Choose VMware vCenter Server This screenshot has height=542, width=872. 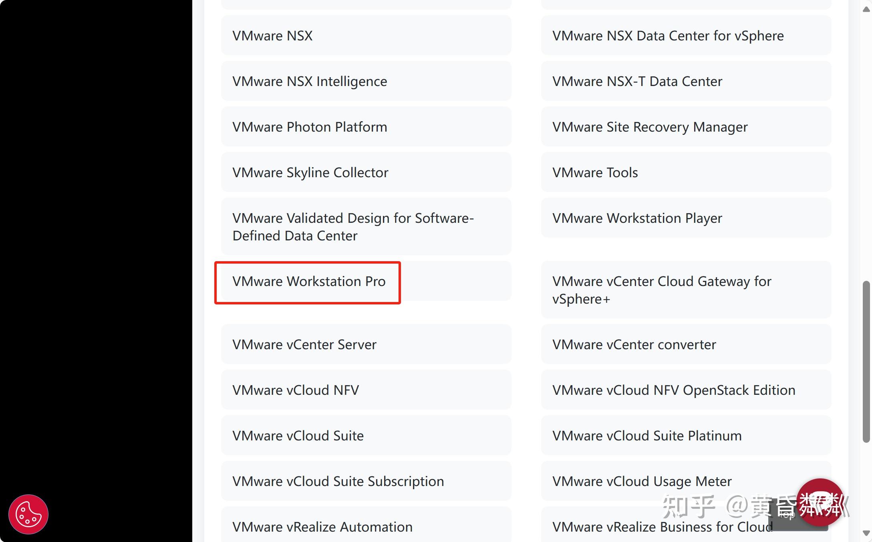pos(304,345)
